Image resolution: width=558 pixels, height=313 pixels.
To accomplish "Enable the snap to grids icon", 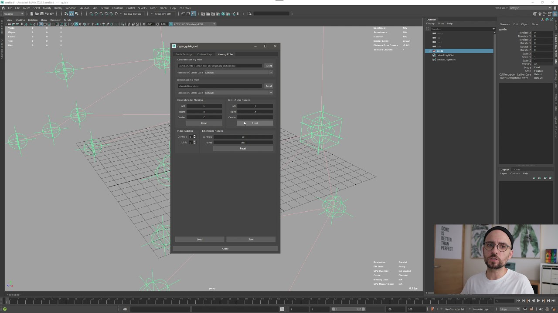I will [x=91, y=14].
